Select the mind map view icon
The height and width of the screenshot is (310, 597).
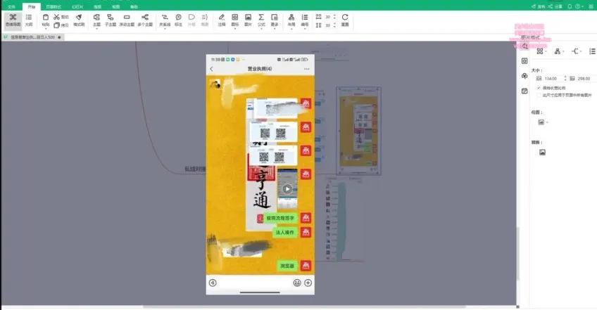coord(13,19)
